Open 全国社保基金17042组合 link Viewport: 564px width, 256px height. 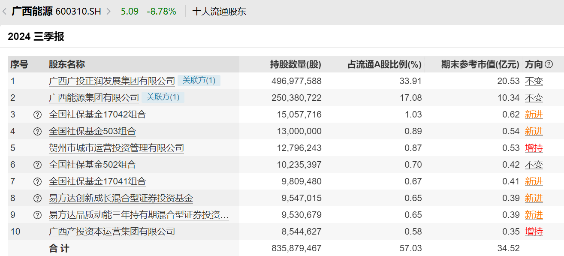coord(97,114)
